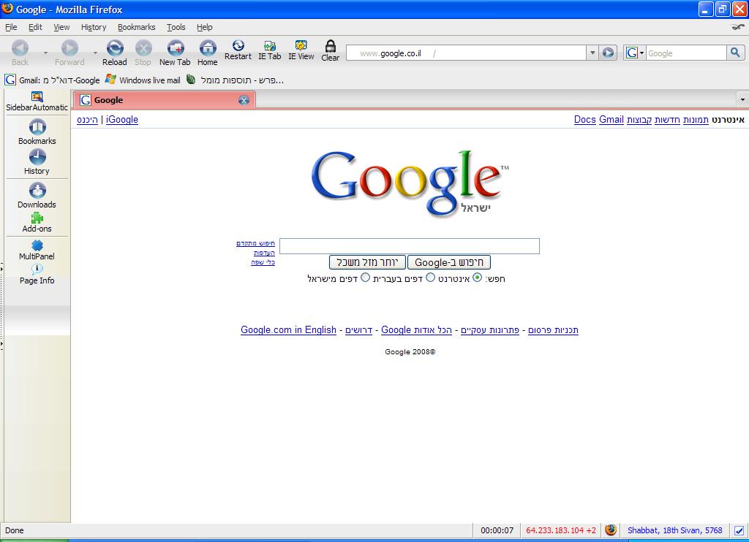
Task: Go to Home page icon
Action: (208, 49)
